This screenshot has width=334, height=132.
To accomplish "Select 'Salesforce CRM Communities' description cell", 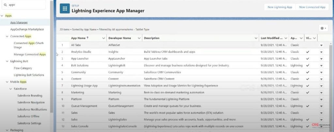I will tap(162, 72).
